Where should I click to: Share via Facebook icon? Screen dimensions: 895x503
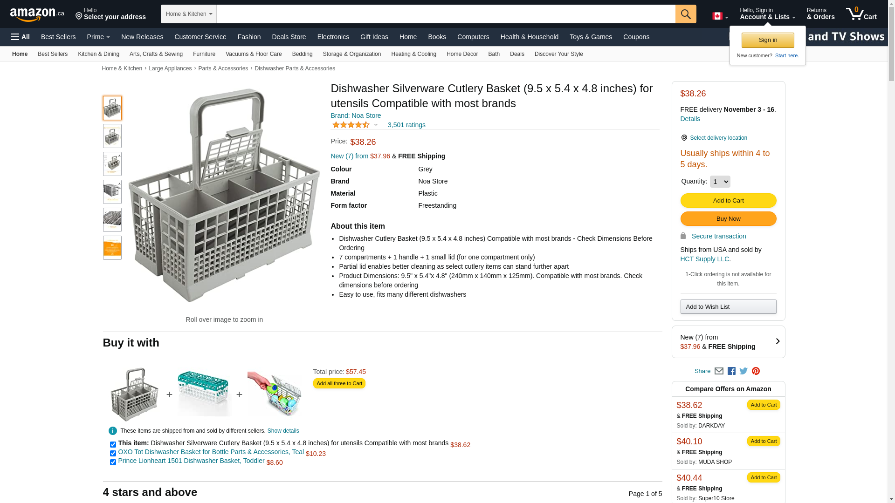pos(731,371)
